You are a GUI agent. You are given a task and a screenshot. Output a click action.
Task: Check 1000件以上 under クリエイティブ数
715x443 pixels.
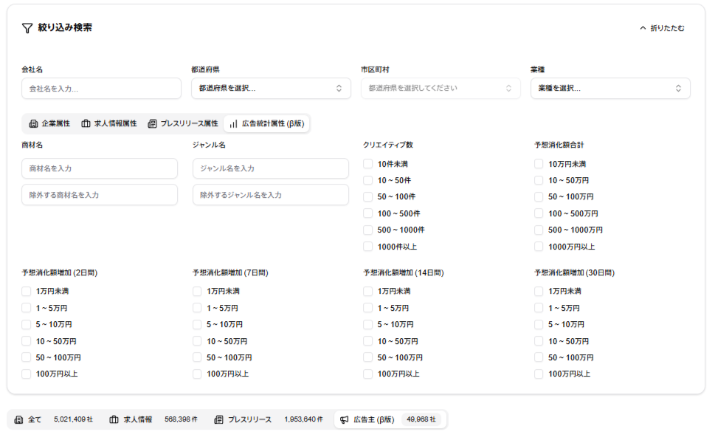coord(368,247)
